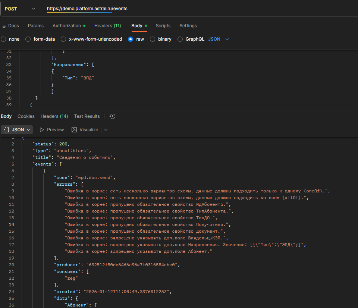The width and height of the screenshot is (358, 308).
Task: Click the Docs icon in request tabs
Action: click(4, 26)
